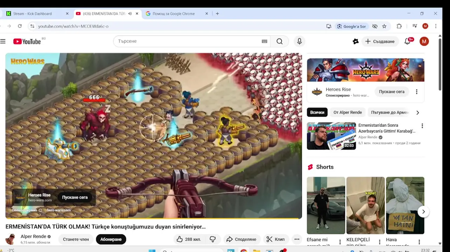Open Chrome media controls icon
The image size is (450, 252).
415,26
